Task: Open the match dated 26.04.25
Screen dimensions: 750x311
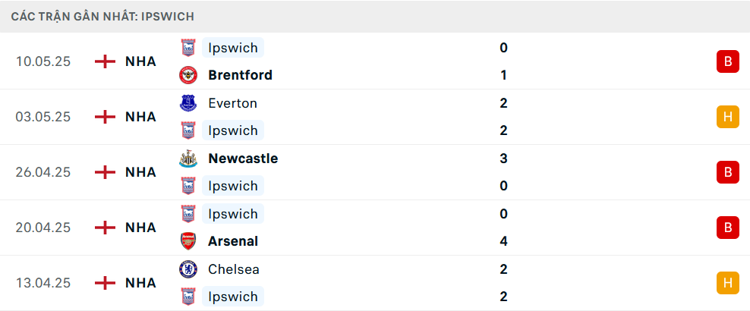Action: (375, 172)
